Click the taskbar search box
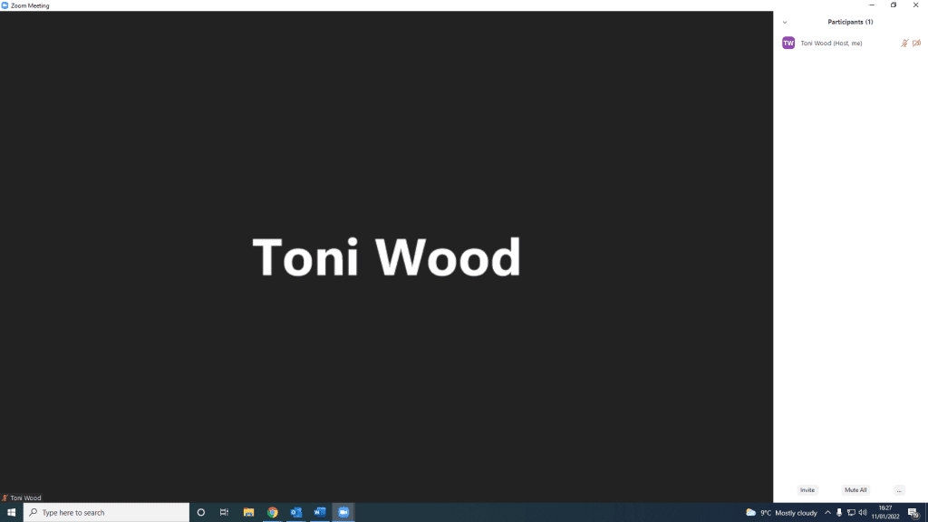The height and width of the screenshot is (522, 928). point(106,512)
